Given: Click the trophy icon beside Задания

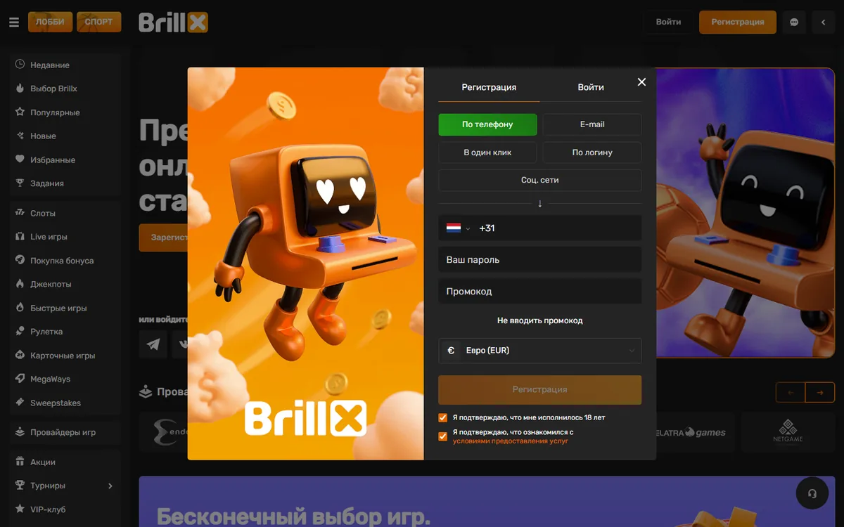Looking at the screenshot, I should [20, 183].
